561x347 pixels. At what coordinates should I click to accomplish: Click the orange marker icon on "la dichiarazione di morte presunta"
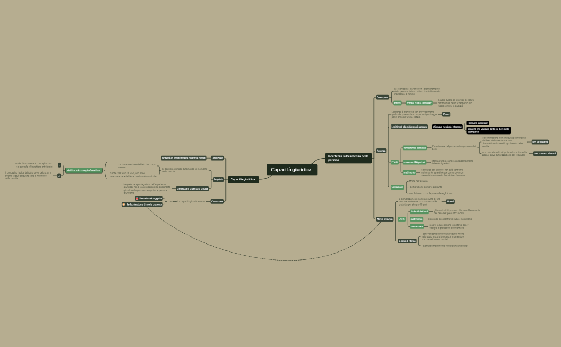tap(123, 204)
